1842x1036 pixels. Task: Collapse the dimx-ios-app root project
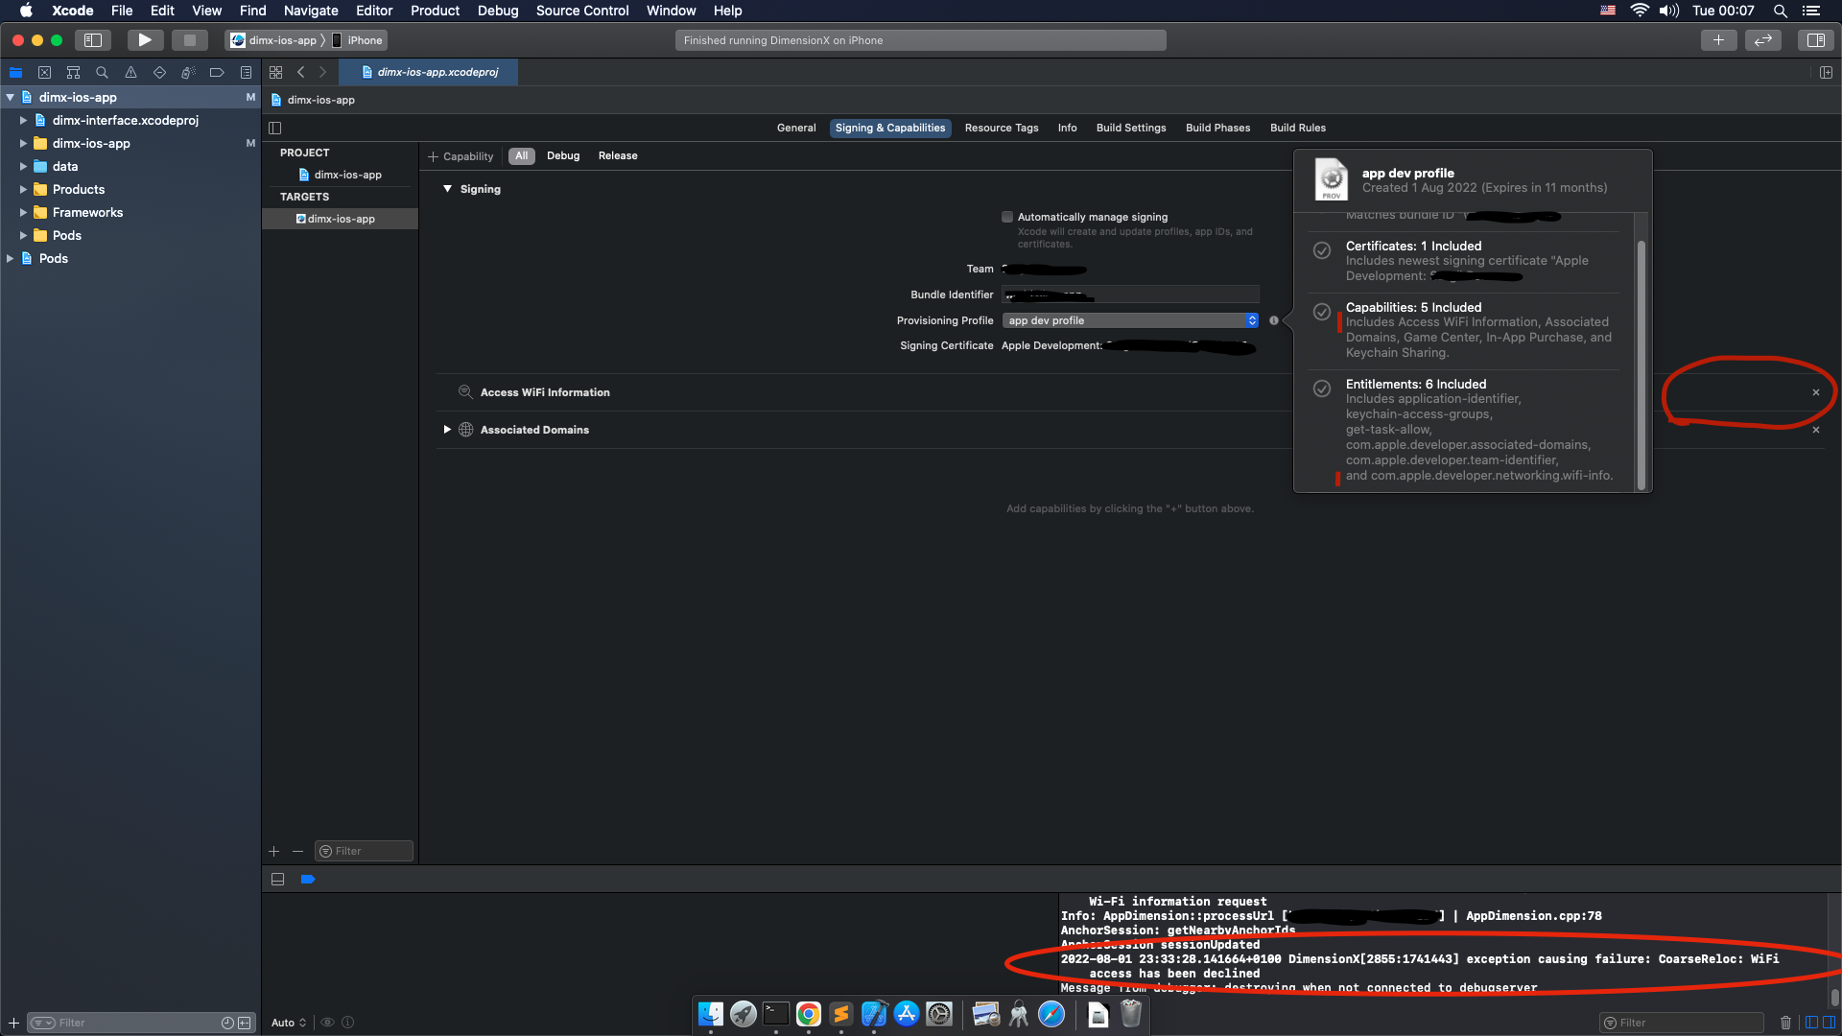point(11,97)
